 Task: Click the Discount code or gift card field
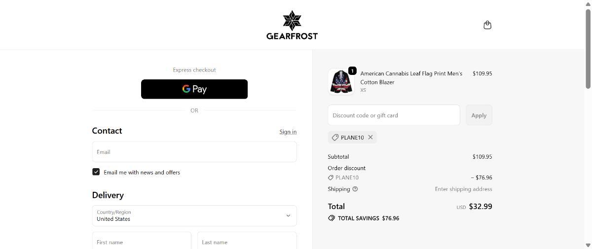394,115
